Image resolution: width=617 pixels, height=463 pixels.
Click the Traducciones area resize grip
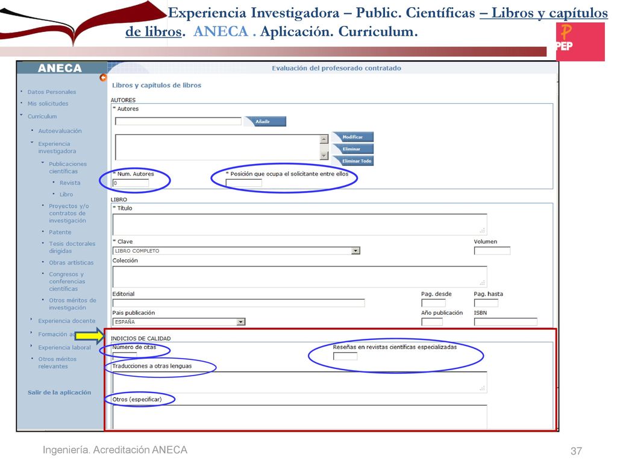click(x=483, y=388)
